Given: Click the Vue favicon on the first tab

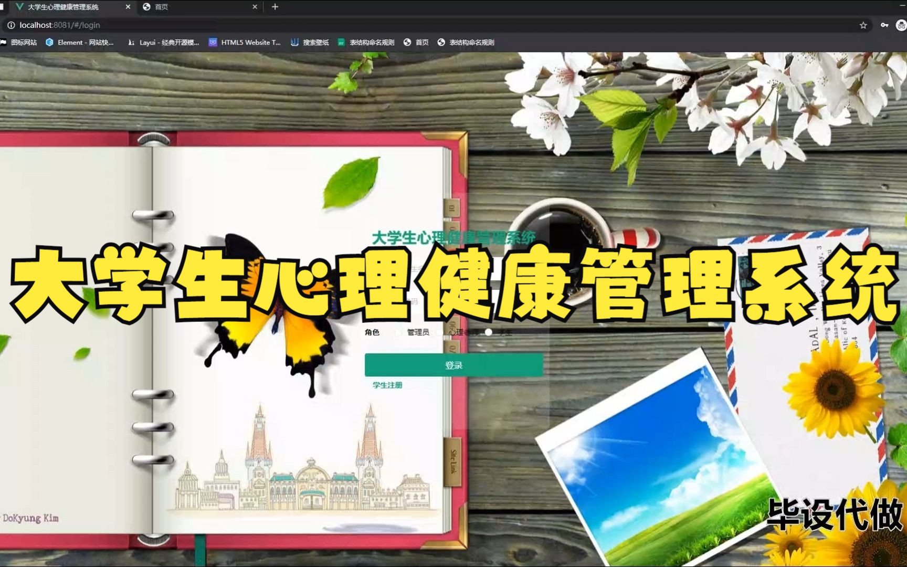Looking at the screenshot, I should (20, 7).
